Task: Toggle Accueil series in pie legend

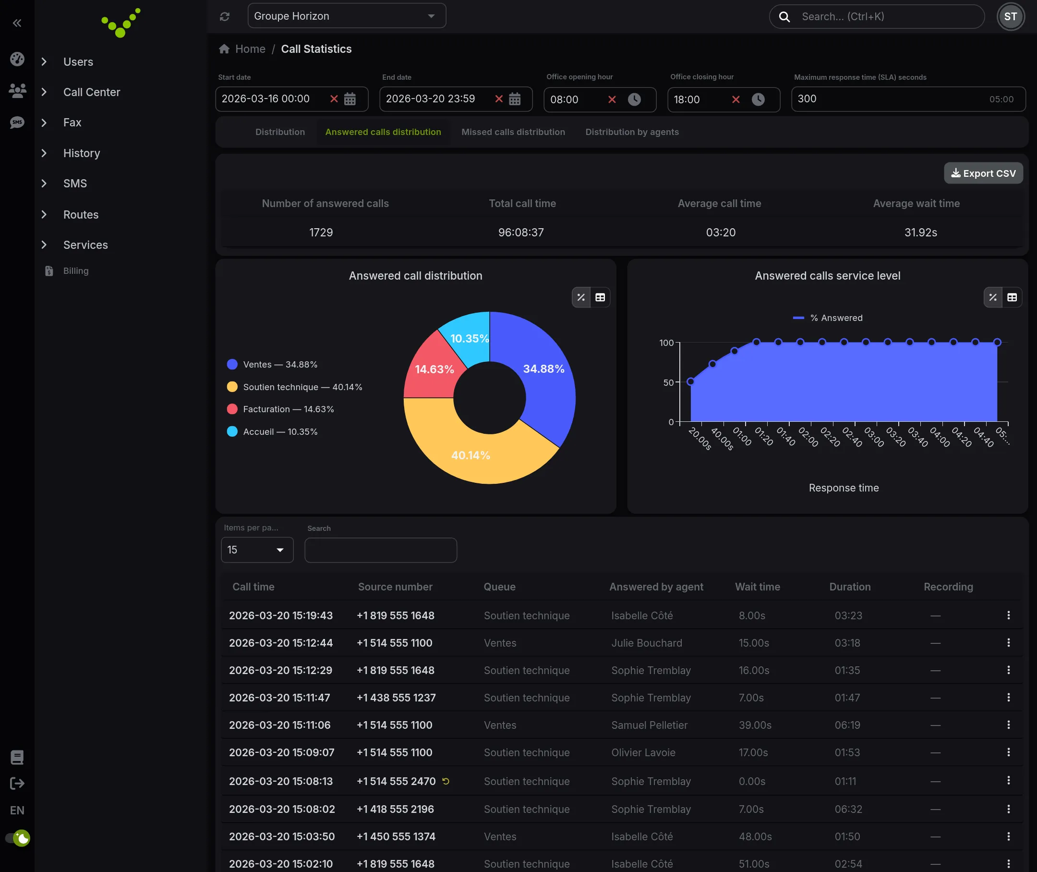Action: (272, 431)
